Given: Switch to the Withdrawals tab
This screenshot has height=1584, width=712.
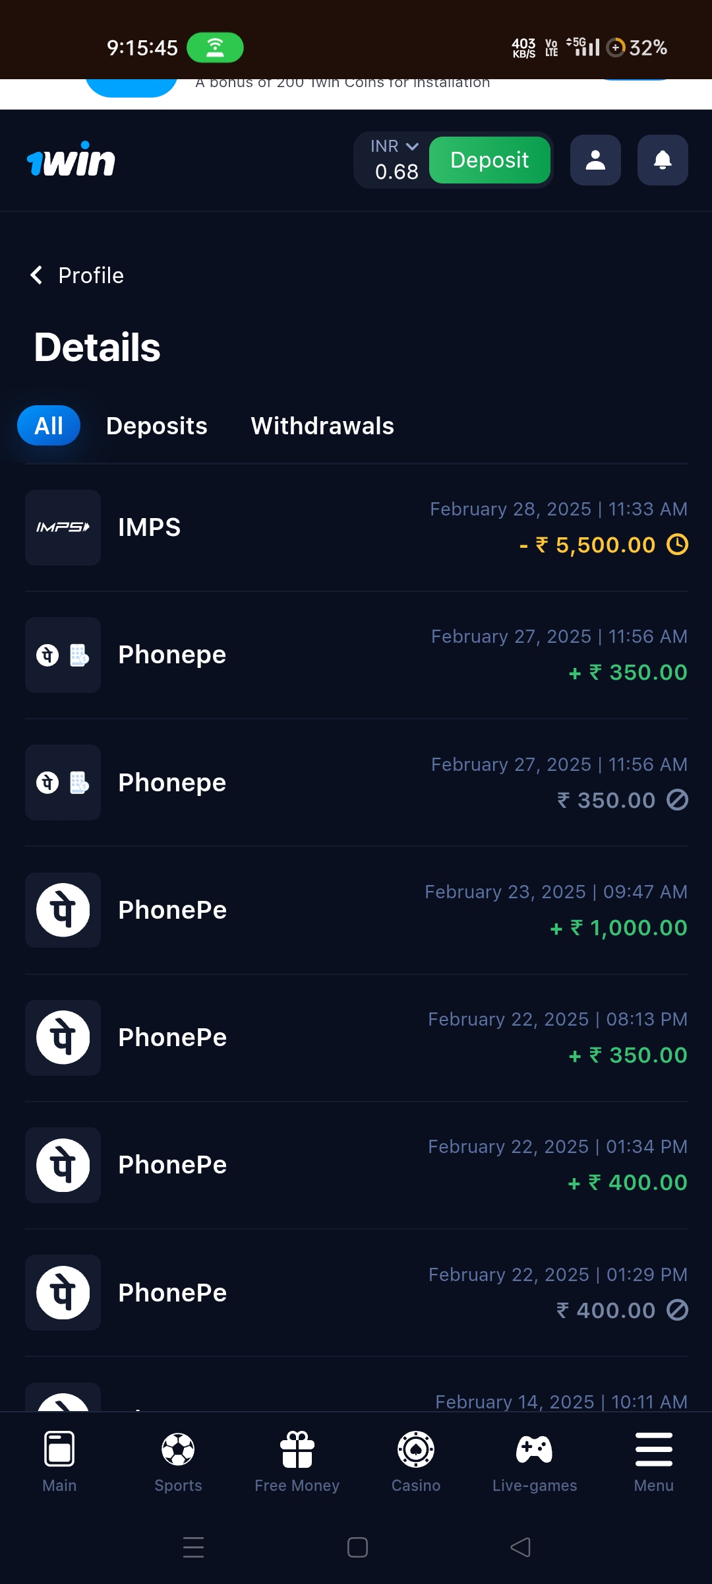Looking at the screenshot, I should point(322,426).
